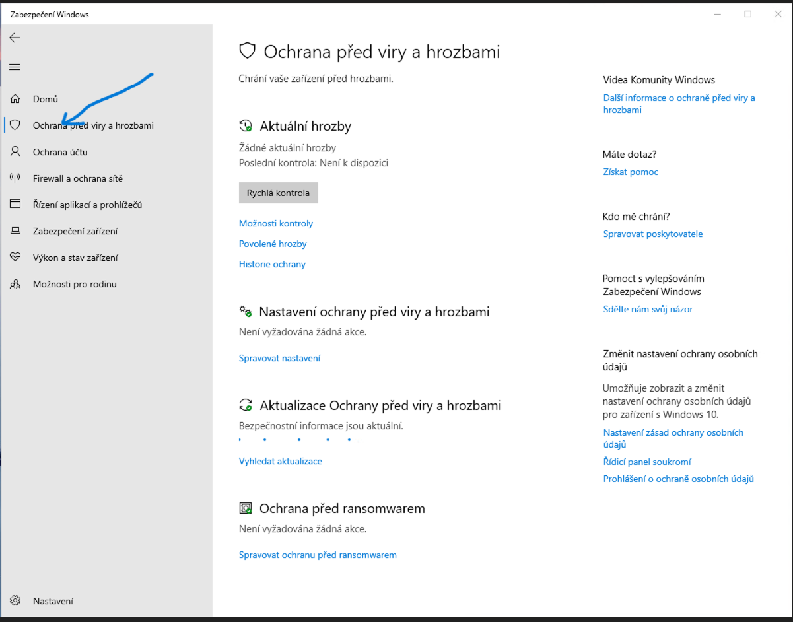Click the Získat pomoc link

[631, 172]
